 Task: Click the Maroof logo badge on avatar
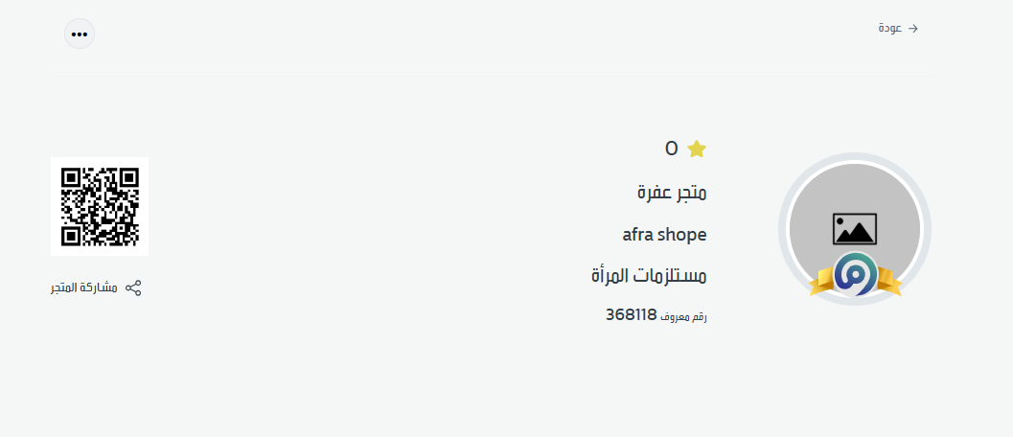(854, 273)
